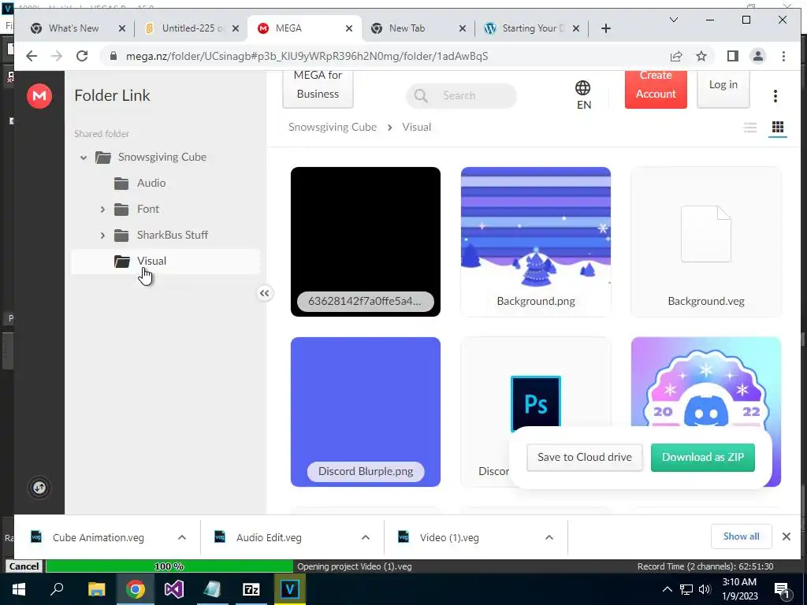Show hidden system tray icons
This screenshot has height=605, width=807.
click(x=667, y=589)
